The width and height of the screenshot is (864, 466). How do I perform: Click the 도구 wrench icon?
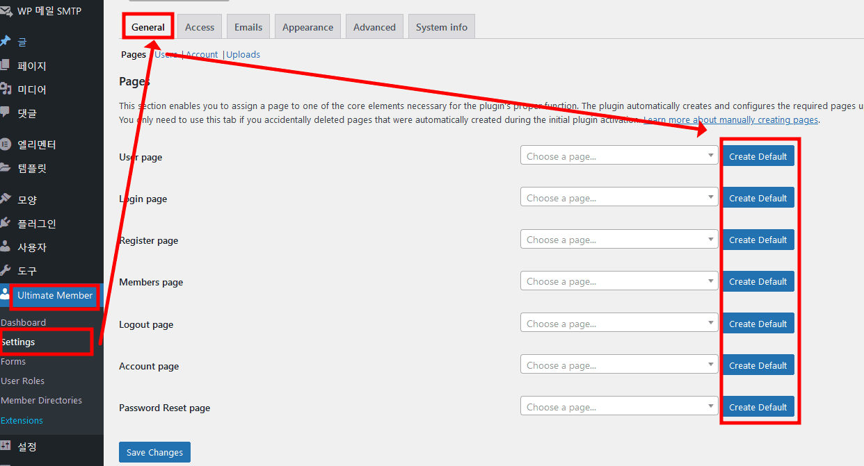pyautogui.click(x=5, y=271)
